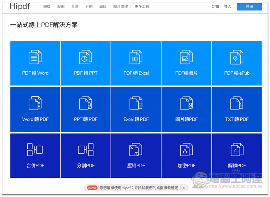Open the TXT 轉 PDF converter icon
This screenshot has width=270, height=197.
click(x=237, y=103)
